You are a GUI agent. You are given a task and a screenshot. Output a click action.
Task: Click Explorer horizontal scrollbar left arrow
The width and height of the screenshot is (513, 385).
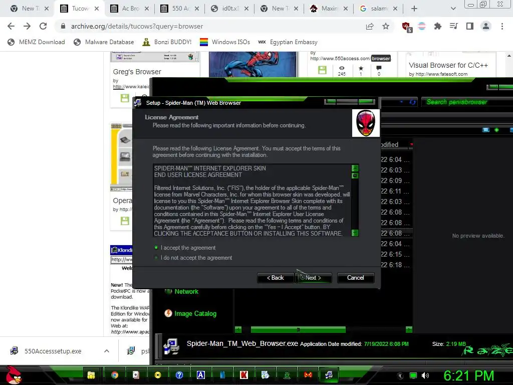coord(238,329)
